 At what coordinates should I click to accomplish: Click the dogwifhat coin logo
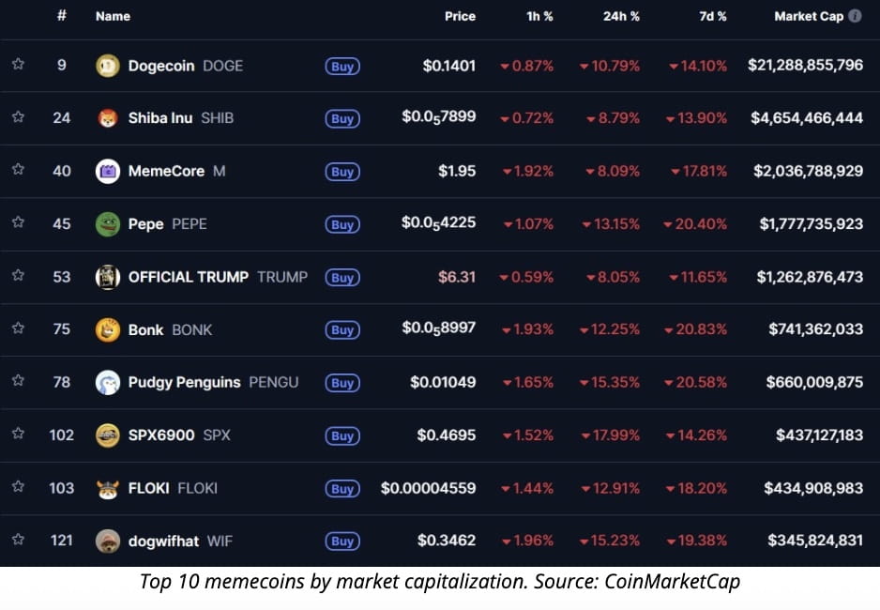108,541
